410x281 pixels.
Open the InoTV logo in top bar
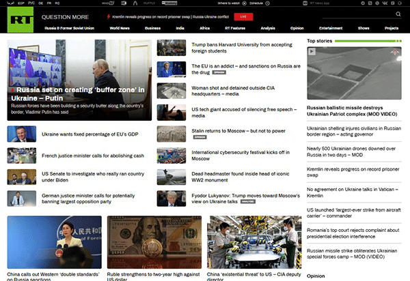[108, 3]
